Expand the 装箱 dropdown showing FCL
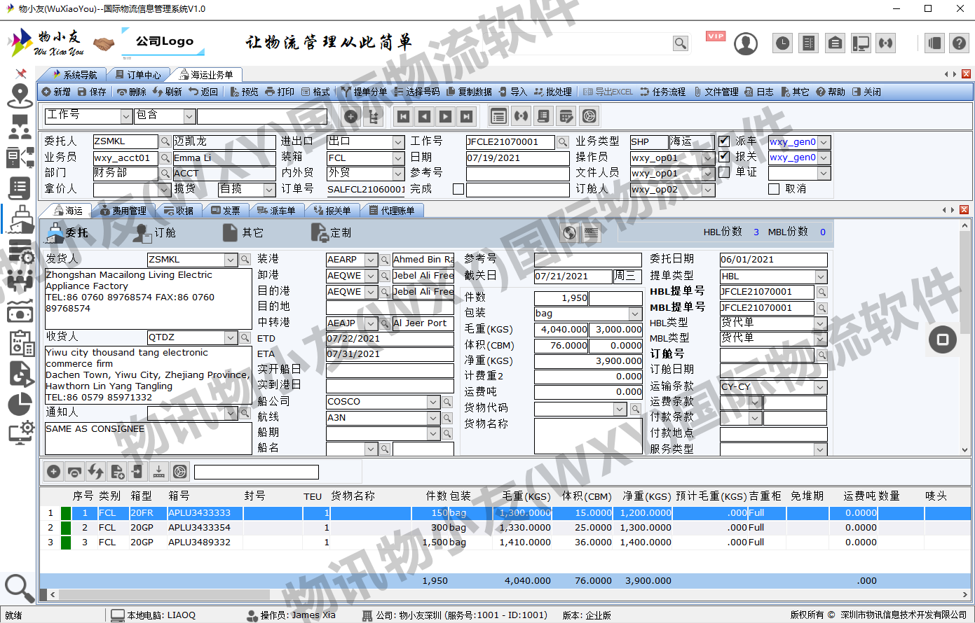This screenshot has height=623, width=975. point(398,158)
